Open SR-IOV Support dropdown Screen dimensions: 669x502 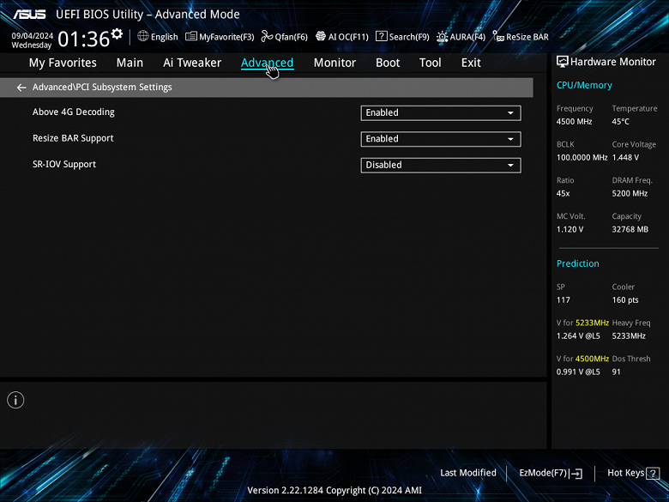[441, 166]
